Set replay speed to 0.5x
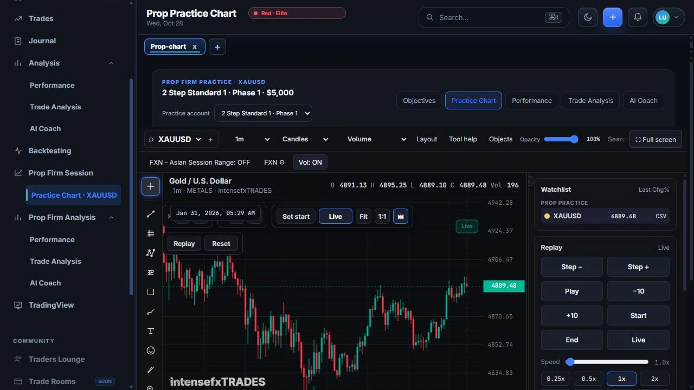The image size is (694, 390). [x=588, y=379]
